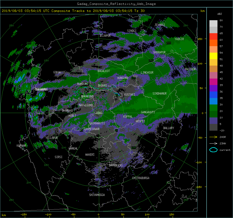Viewport: 233px width, 218px height.
Task: Pick the bright green swatch between 30 and 20 dBZ
Action: 213,108
